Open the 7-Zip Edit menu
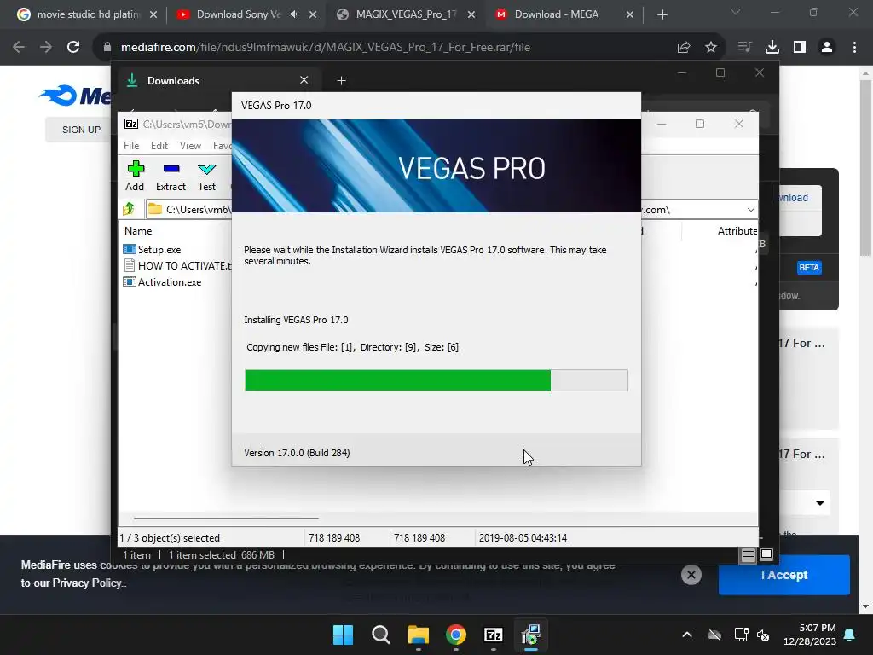 point(159,145)
